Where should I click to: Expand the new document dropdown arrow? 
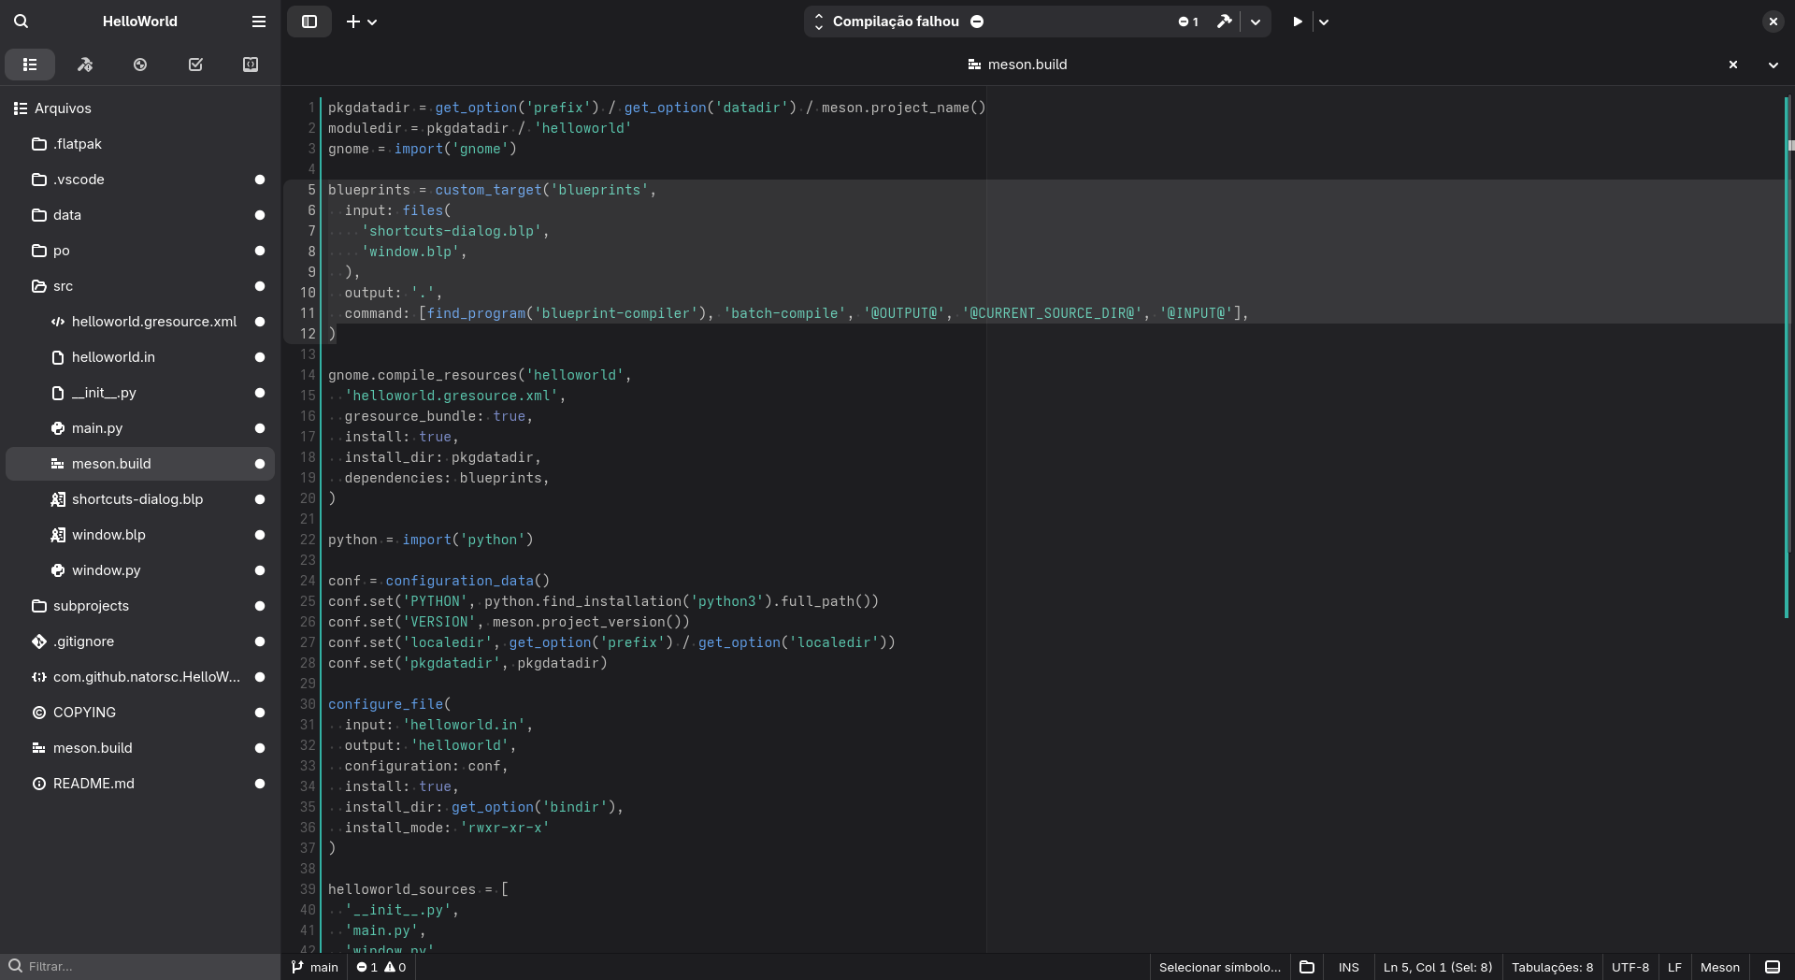pos(372,22)
